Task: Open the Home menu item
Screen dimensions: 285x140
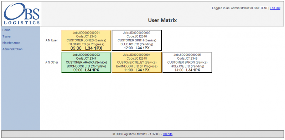Action: point(6,30)
